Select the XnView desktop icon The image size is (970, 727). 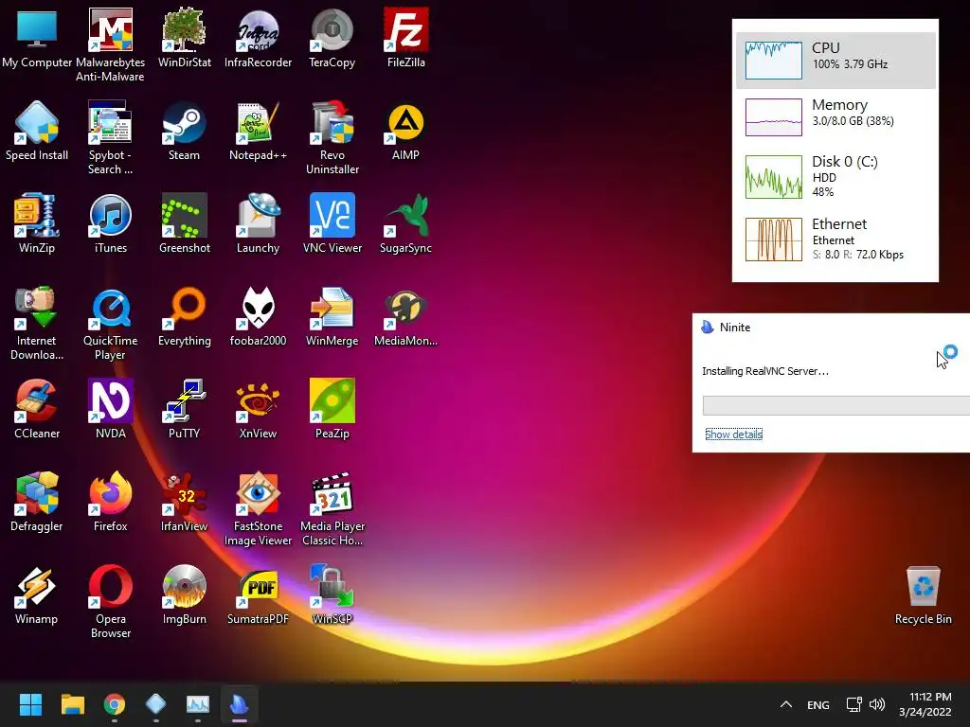coord(258,408)
